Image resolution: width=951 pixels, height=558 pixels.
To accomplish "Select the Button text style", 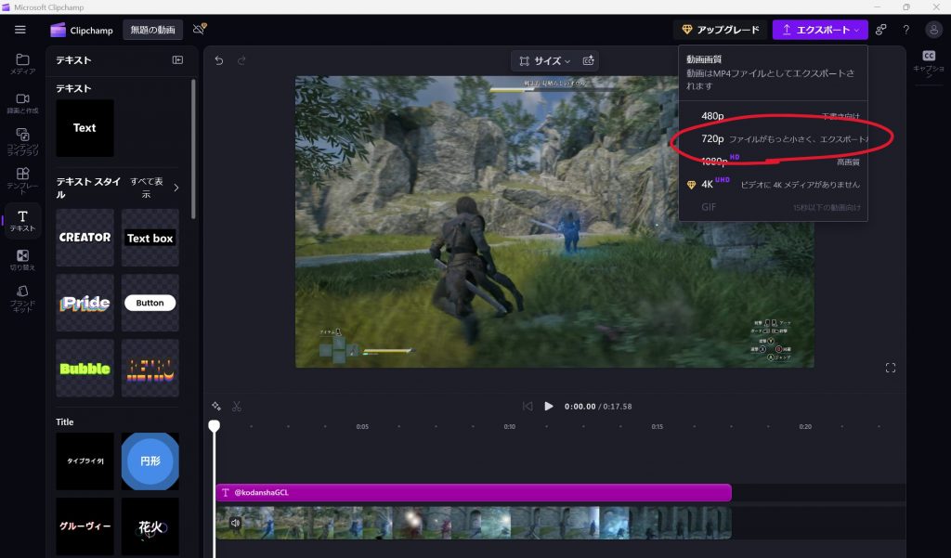I will [x=150, y=303].
